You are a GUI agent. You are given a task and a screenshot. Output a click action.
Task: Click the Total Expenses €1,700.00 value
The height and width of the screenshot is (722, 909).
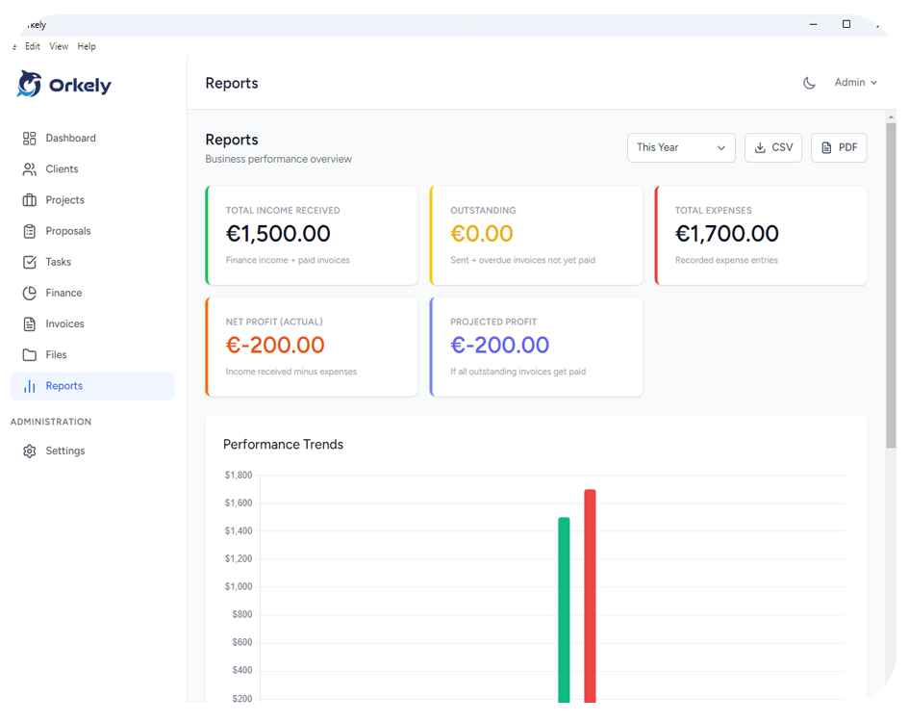pyautogui.click(x=727, y=234)
